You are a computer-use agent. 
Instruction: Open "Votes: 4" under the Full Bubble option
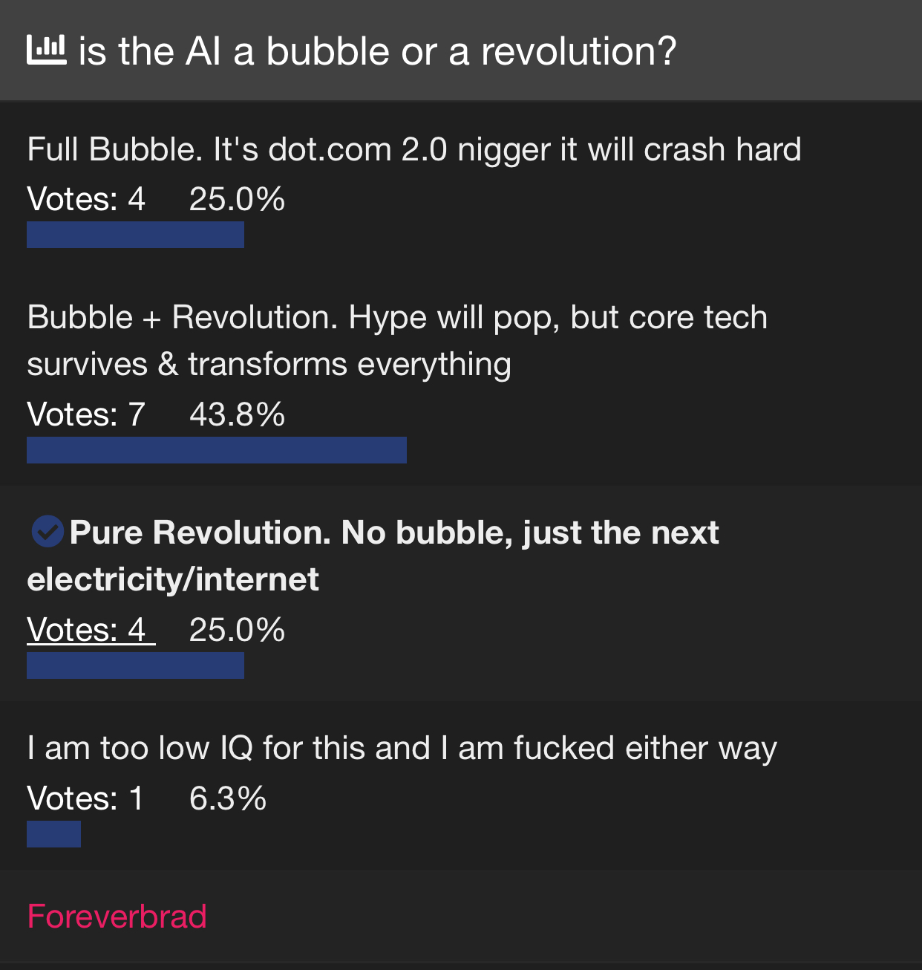click(x=86, y=199)
